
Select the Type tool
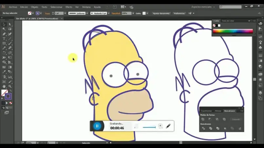[4, 39]
